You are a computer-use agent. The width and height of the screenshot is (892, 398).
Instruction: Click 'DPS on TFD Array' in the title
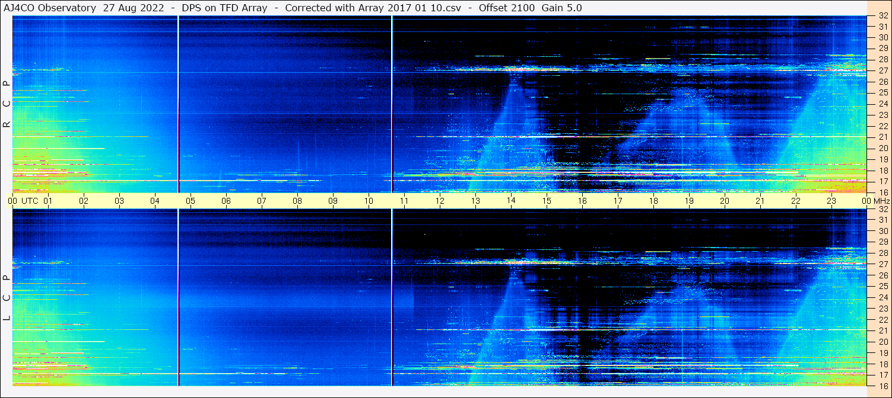pos(226,8)
